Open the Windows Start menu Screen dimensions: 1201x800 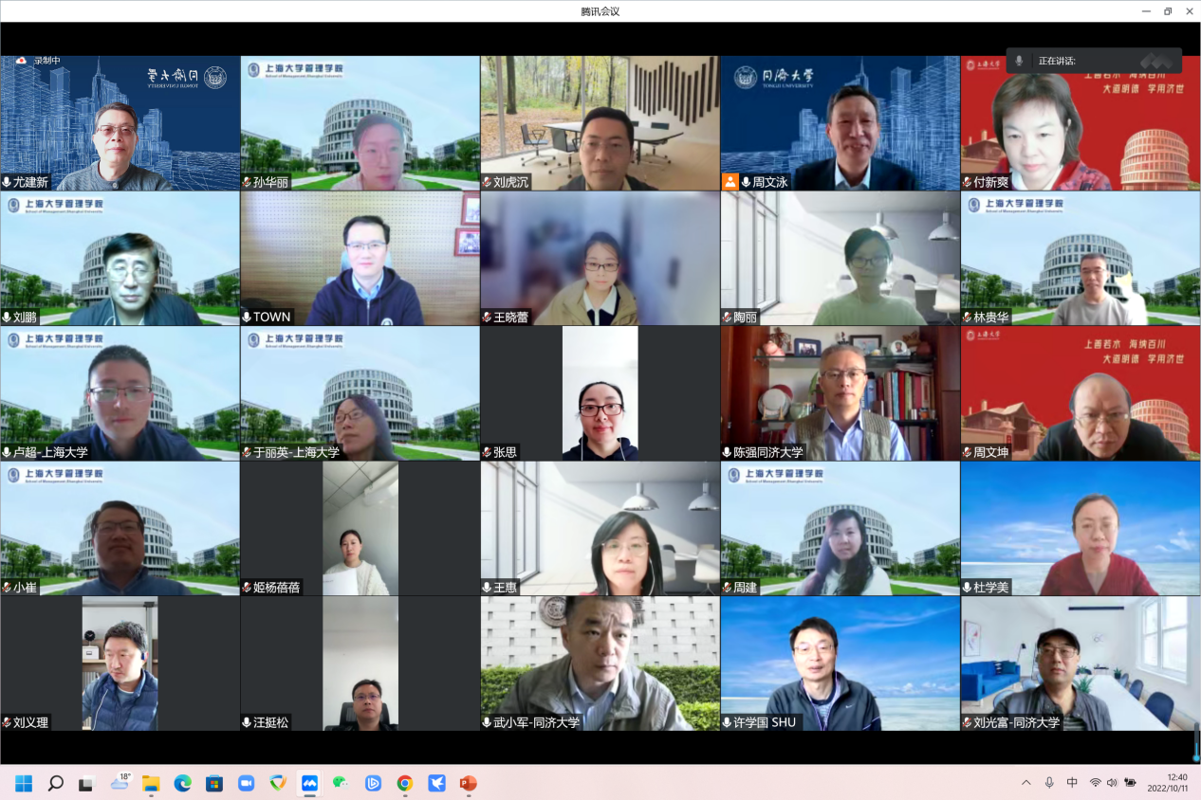[24, 783]
